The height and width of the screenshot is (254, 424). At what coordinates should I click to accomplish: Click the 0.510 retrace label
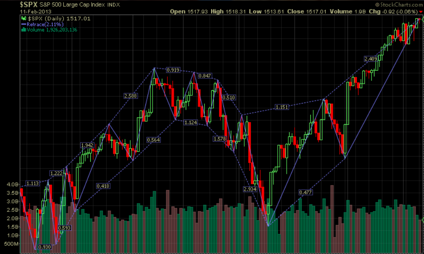tap(229, 98)
